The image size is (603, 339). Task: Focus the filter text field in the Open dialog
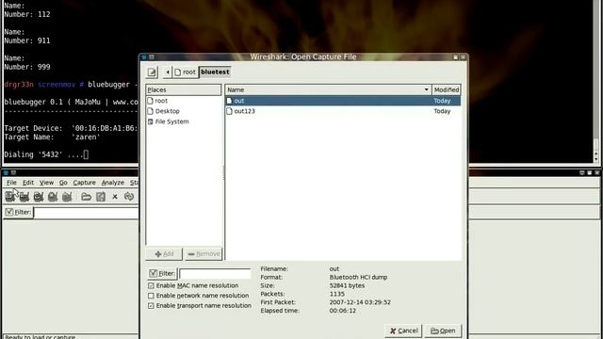point(215,274)
